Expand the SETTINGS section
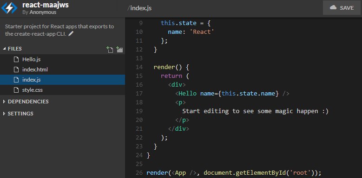 pyautogui.click(x=4, y=114)
